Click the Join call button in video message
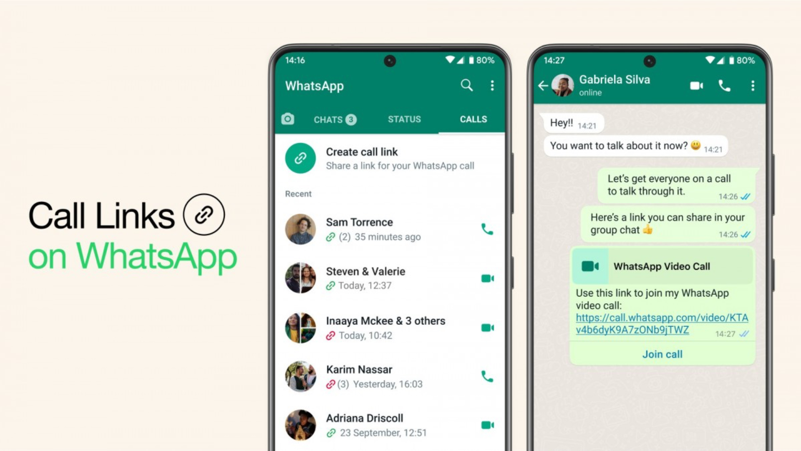 (662, 354)
